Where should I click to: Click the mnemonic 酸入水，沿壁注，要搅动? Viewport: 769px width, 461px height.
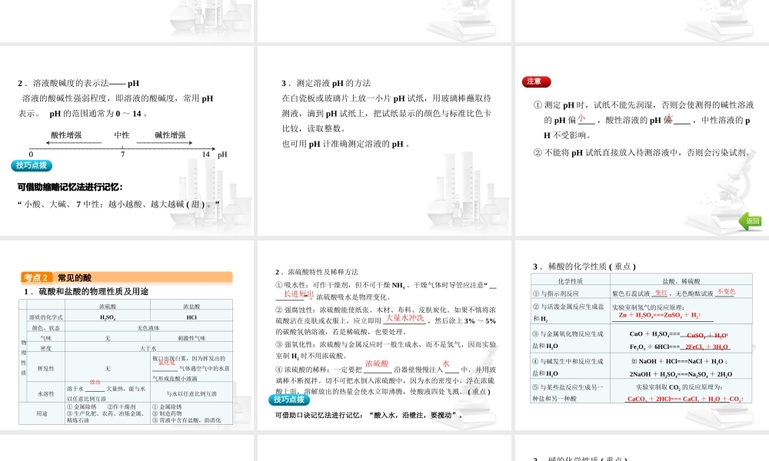point(416,416)
